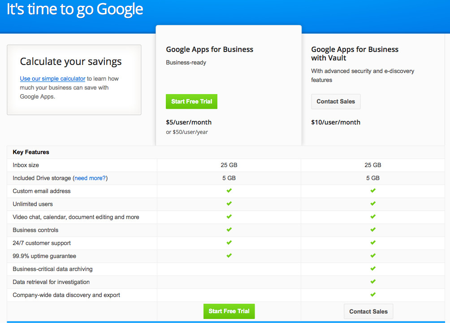The height and width of the screenshot is (323, 450).
Task: Click the Business checkmark for Video chat row
Action: (229, 216)
